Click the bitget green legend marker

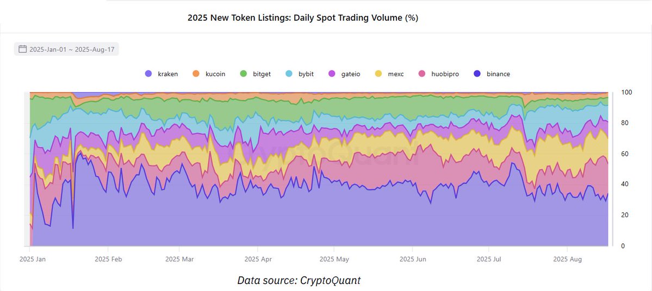coord(244,74)
